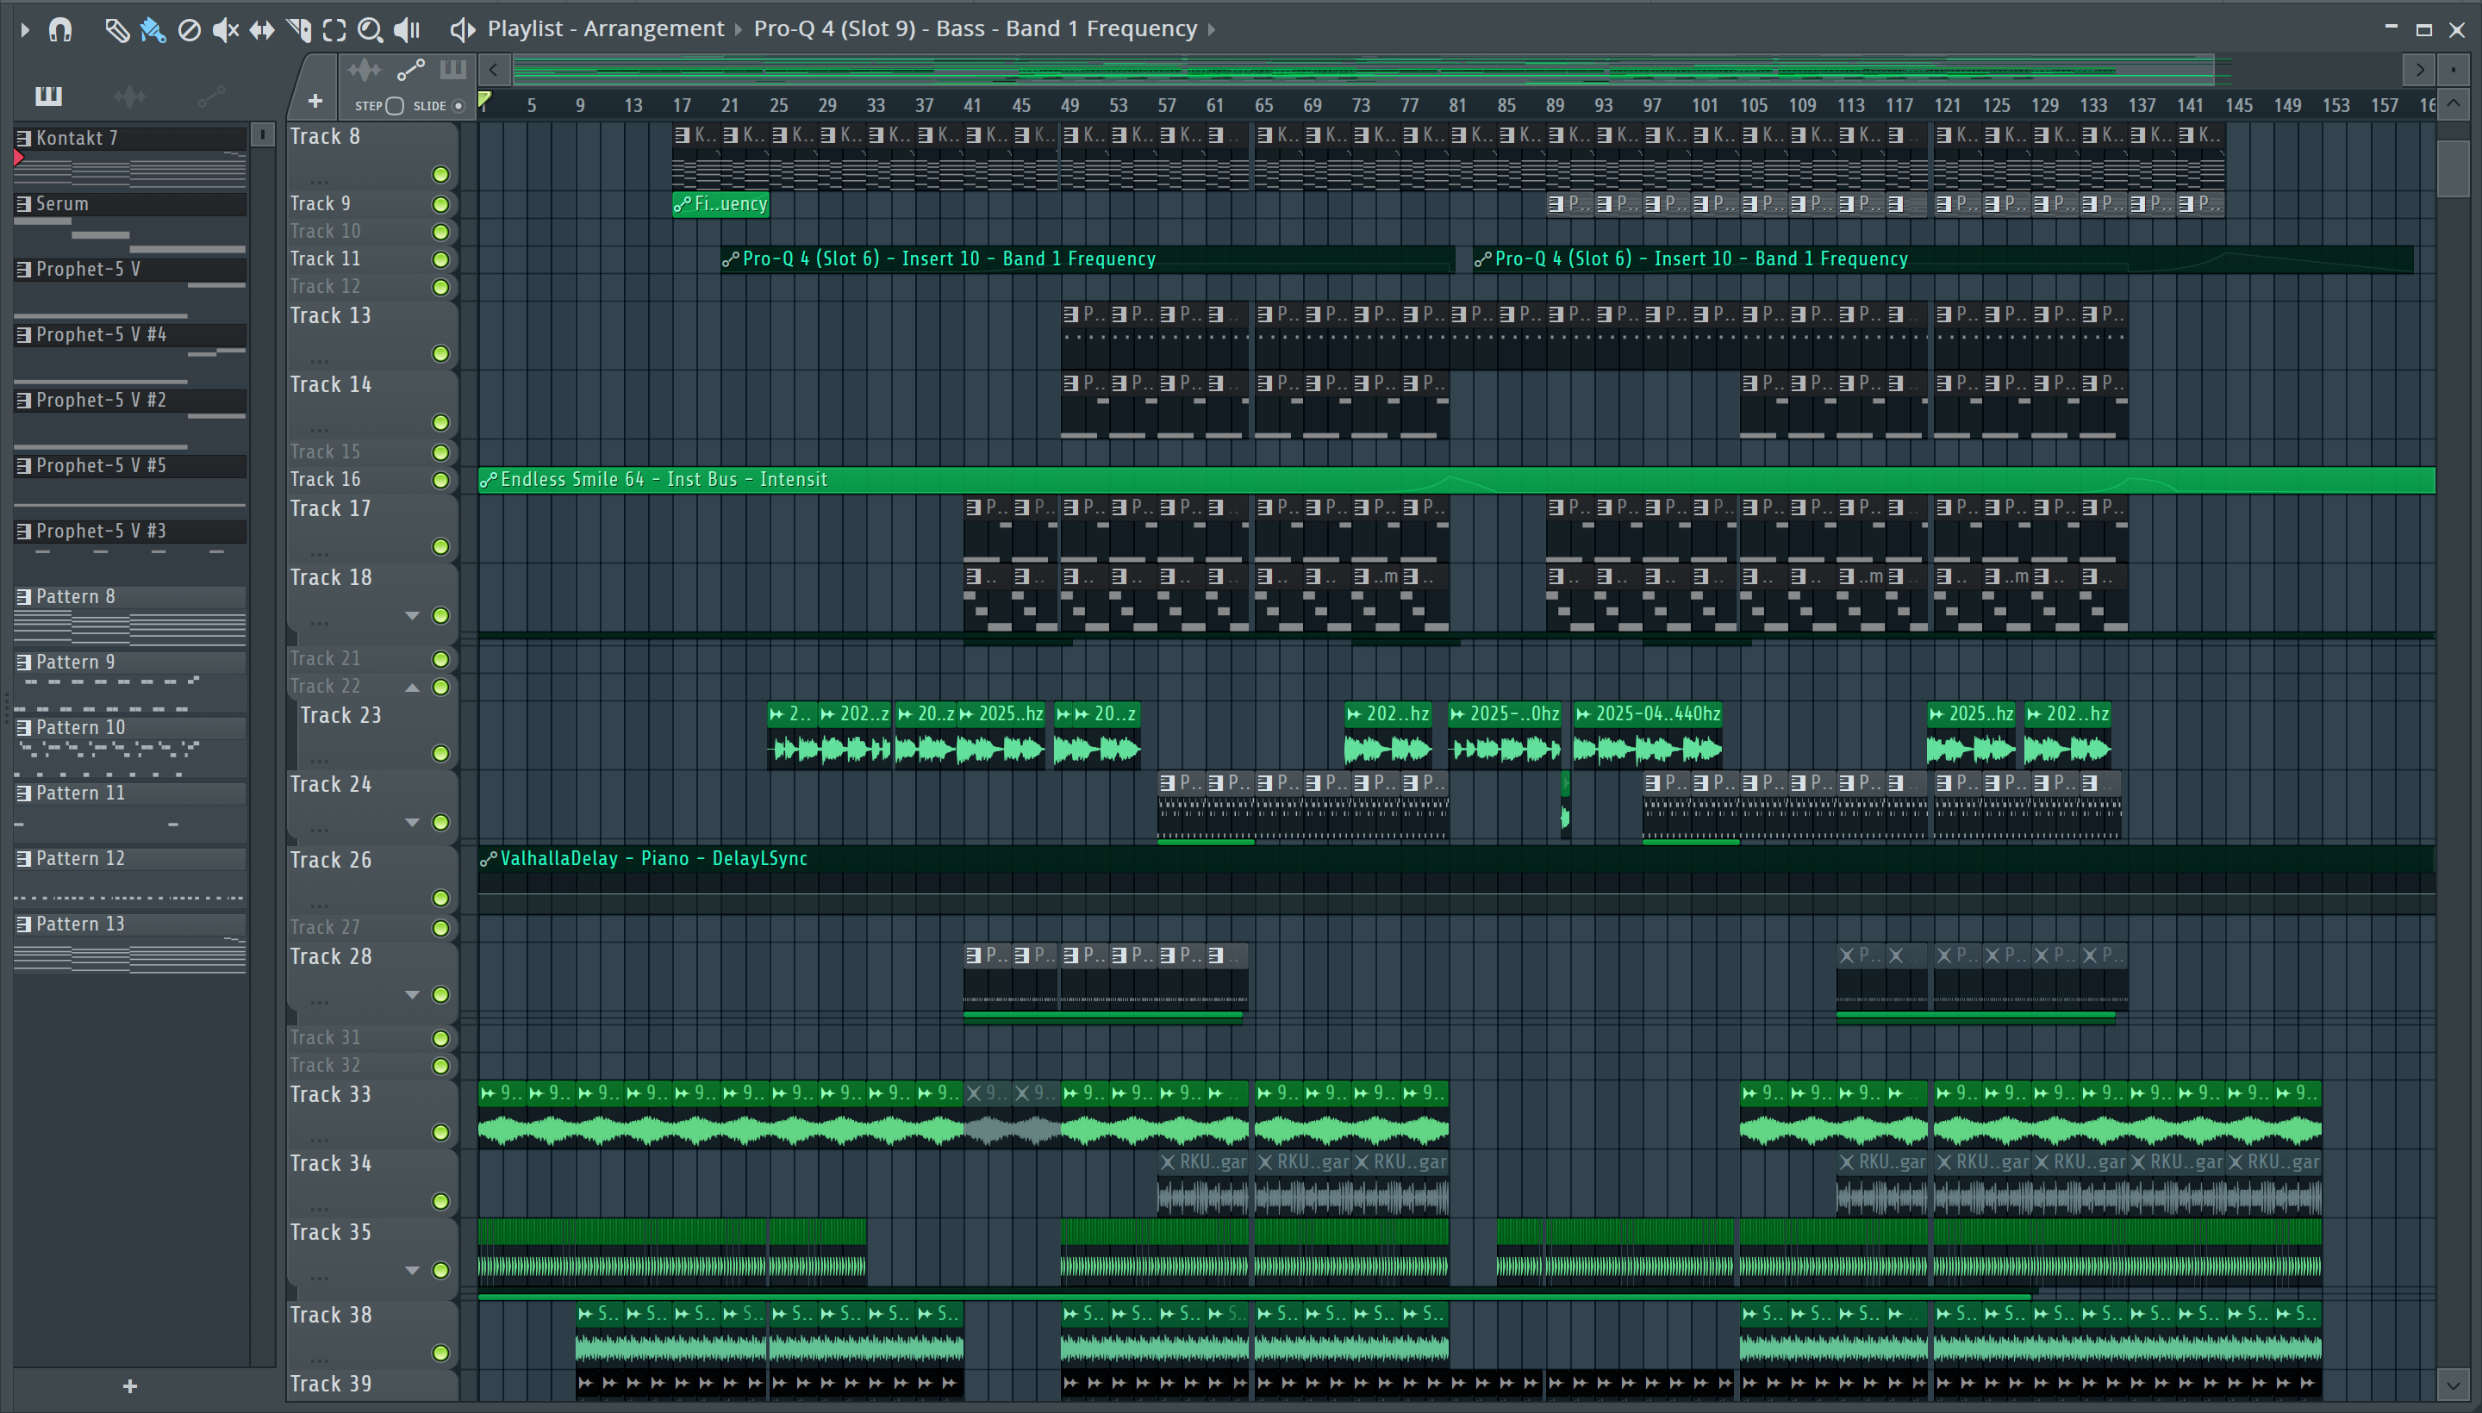Viewport: 2482px width, 1413px height.
Task: Click the up arrow of vertical scrollbar
Action: (x=2453, y=104)
